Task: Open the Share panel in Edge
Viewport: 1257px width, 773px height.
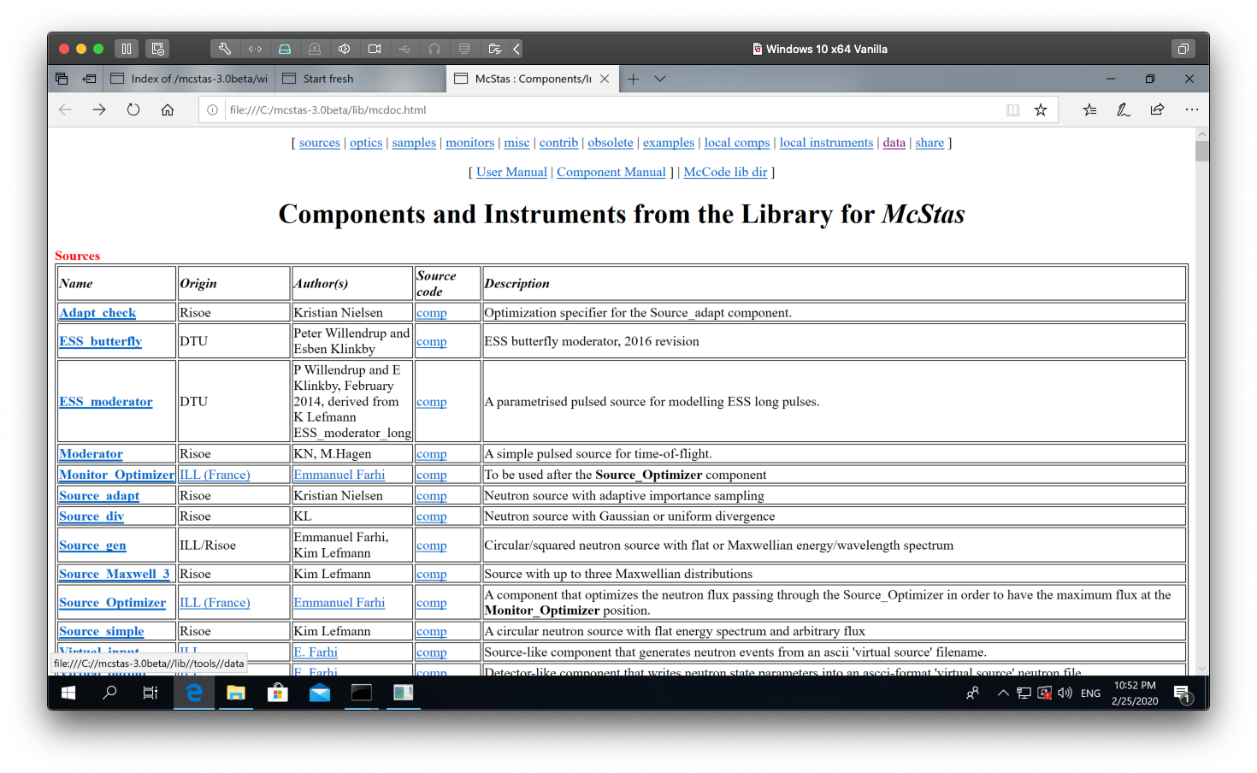Action: click(x=1157, y=109)
